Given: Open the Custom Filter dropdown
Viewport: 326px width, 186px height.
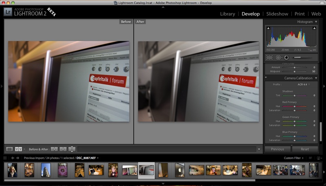Looking at the screenshot, I should point(294,158).
